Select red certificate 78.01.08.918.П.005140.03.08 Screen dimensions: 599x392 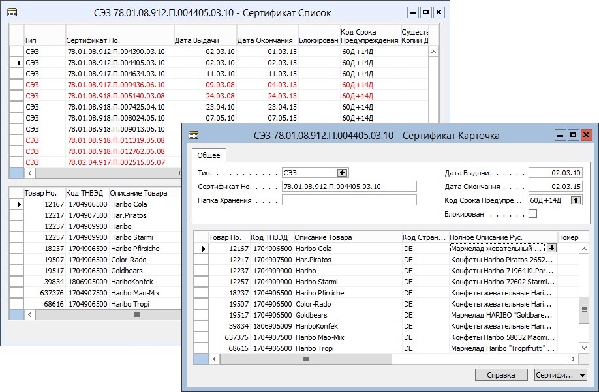[116, 96]
